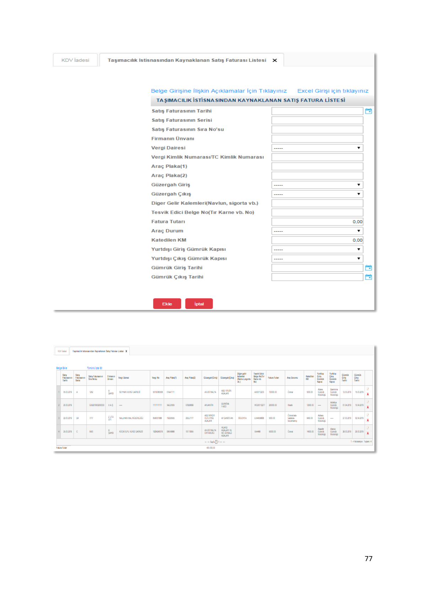Open the Excel Girişi için tıklayınız link
The height and width of the screenshot is (598, 423).
tap(333, 91)
